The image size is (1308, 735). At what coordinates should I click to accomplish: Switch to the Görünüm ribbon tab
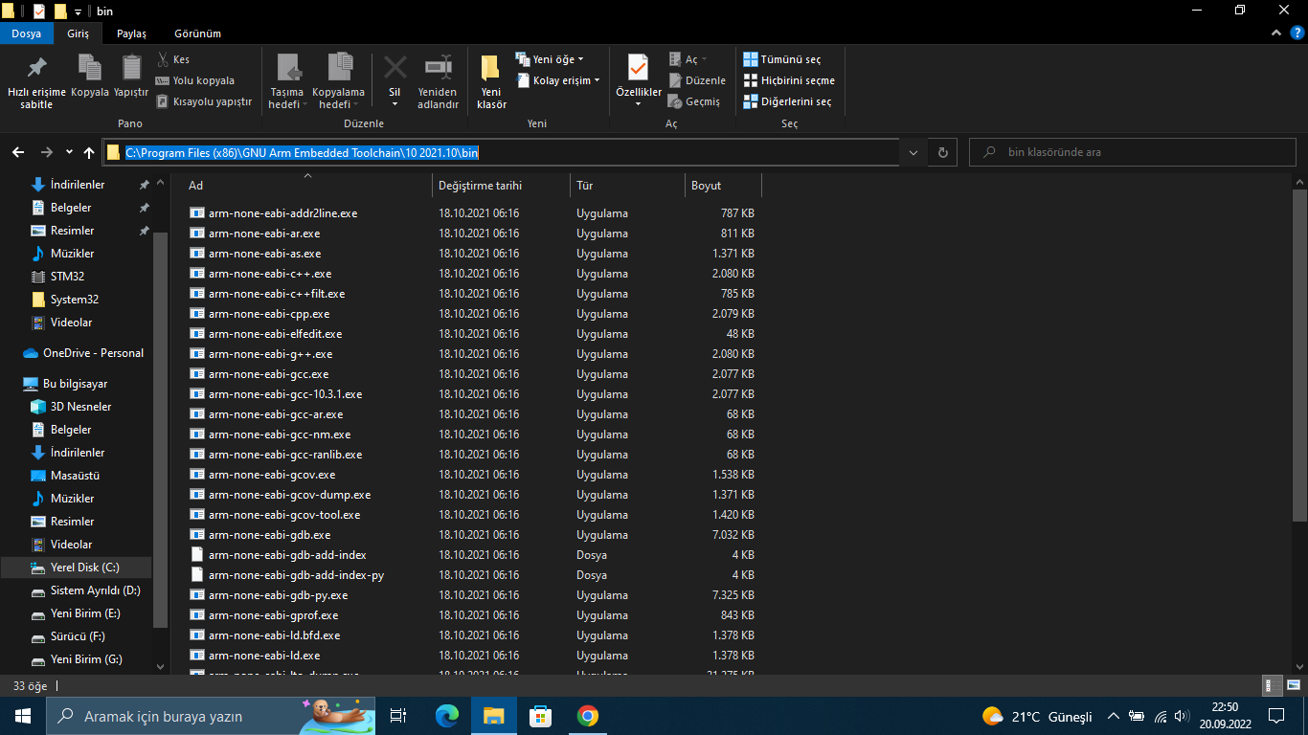[x=197, y=33]
